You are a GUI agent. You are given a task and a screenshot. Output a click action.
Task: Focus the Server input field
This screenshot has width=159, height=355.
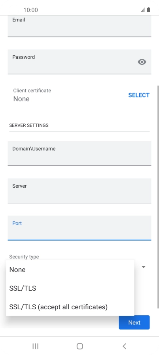coord(79,191)
